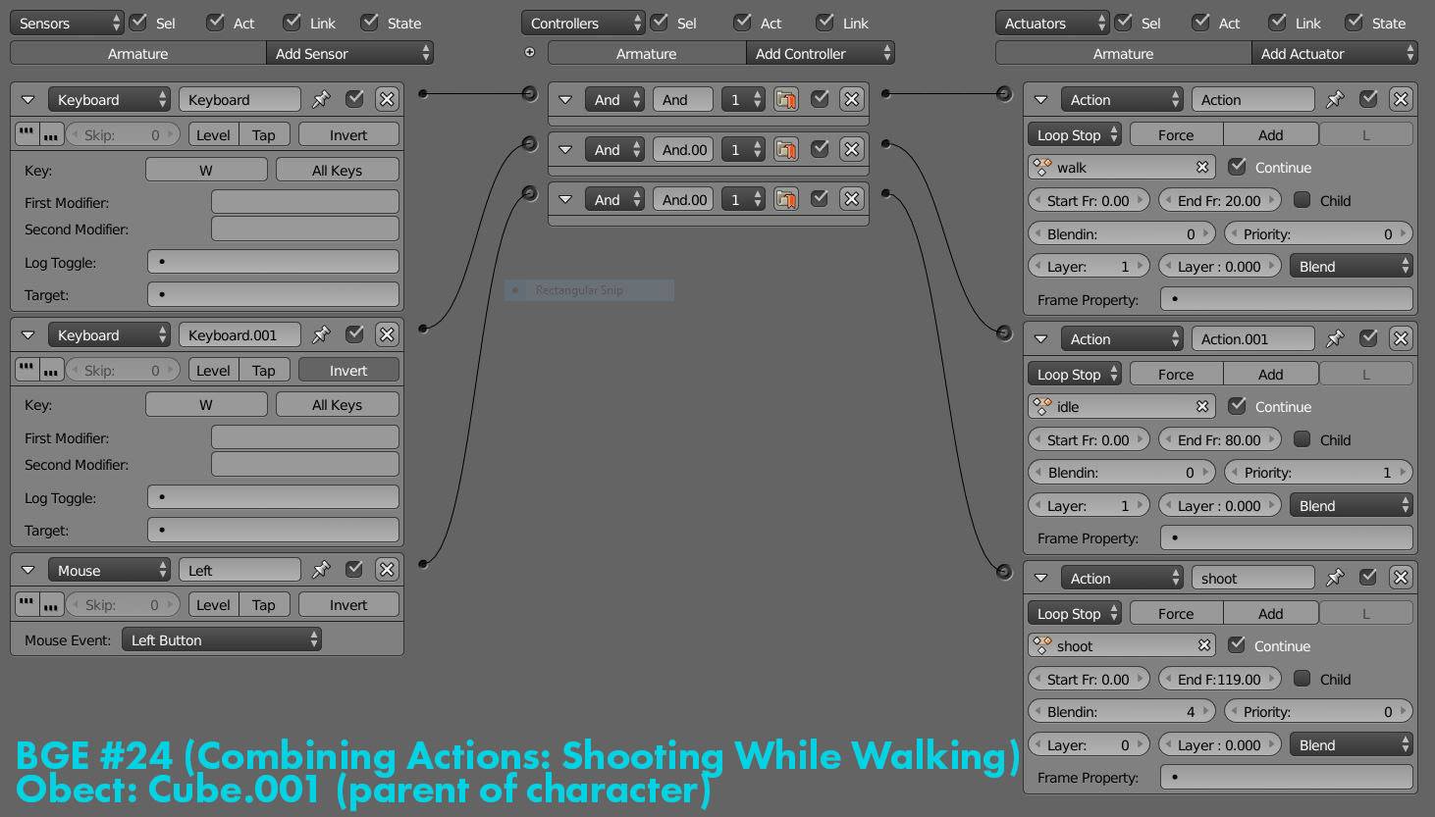Pin the first Keyboard sensor
The height and width of the screenshot is (817, 1435).
[321, 99]
